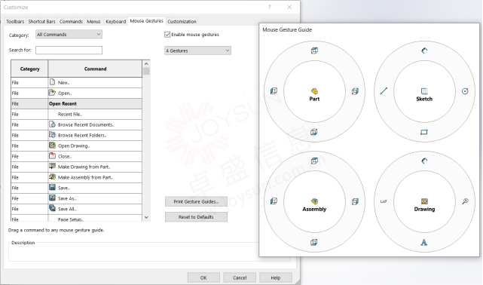The height and width of the screenshot is (285, 483).
Task: Click the right gesture icon in Assembly guide
Action: point(355,201)
